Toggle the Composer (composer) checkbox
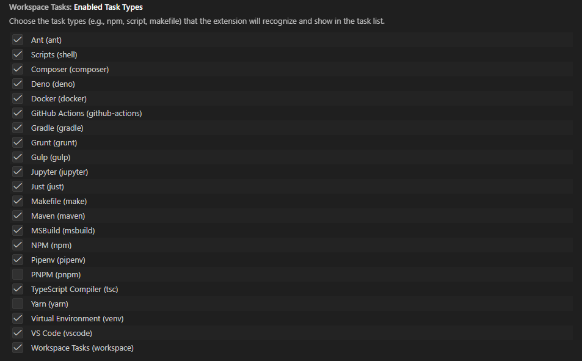Screen dimensions: 582x361 click(18, 69)
